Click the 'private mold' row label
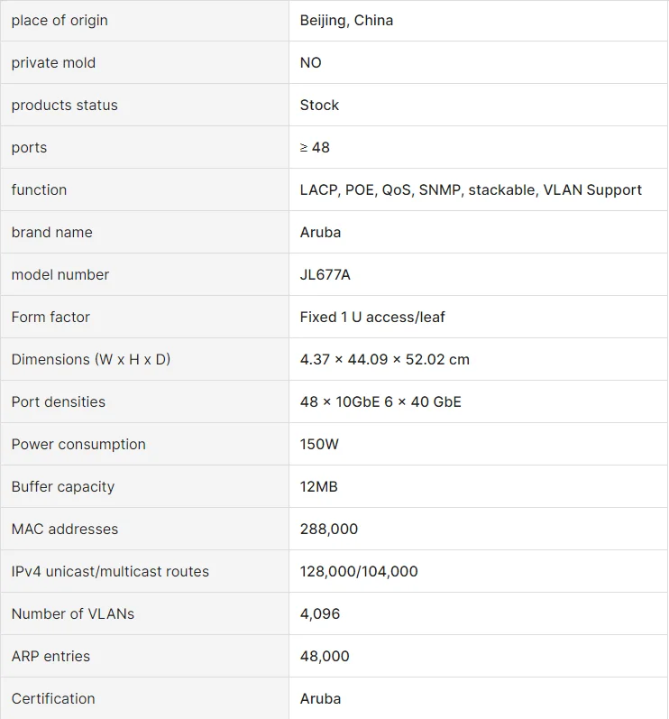 click(x=53, y=62)
